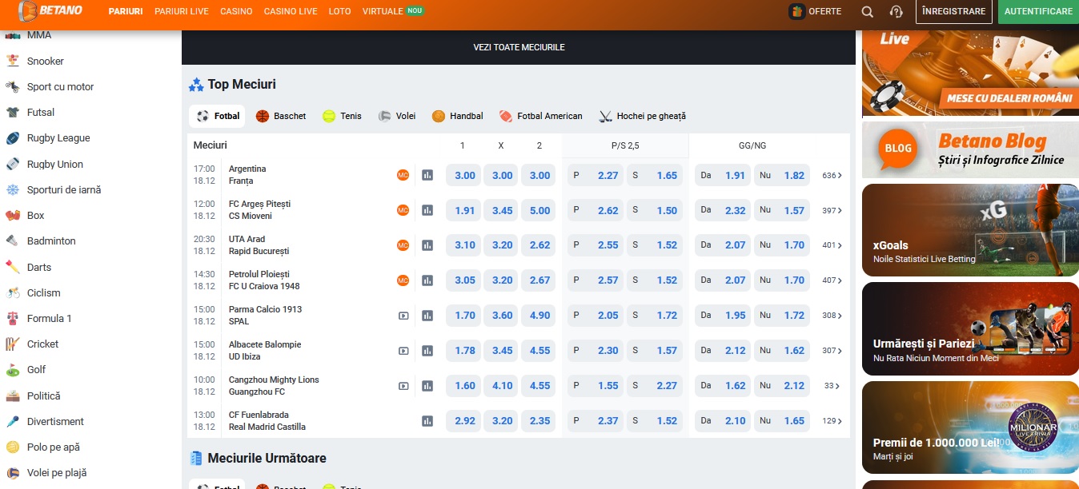Switch to the Fotbal American tab

tap(541, 116)
